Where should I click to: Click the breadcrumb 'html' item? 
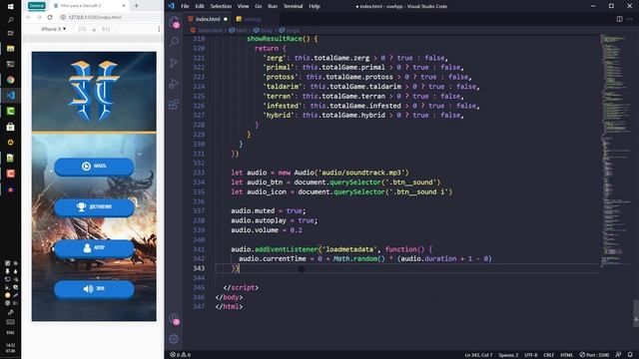(x=239, y=31)
